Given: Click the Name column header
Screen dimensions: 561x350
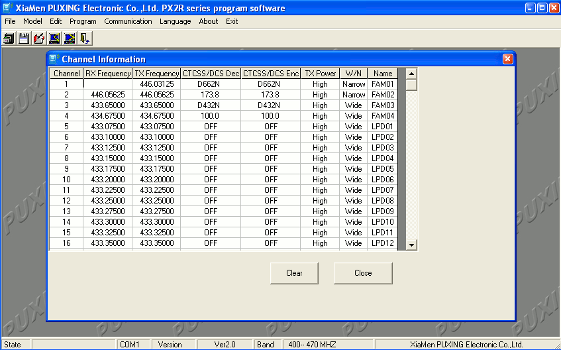Looking at the screenshot, I should point(383,74).
